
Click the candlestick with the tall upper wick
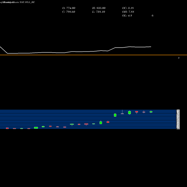pyautogui.click(x=122, y=112)
